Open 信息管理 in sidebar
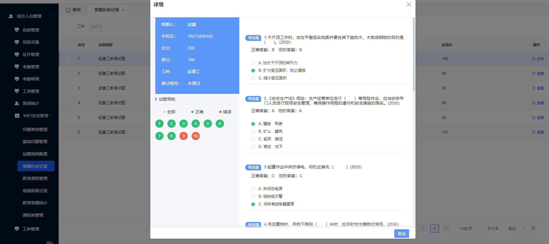The width and height of the screenshot is (549, 244). (x=31, y=30)
